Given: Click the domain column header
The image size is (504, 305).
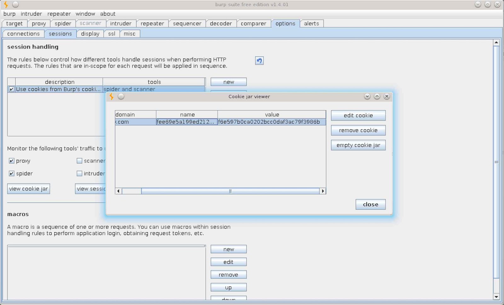Looking at the screenshot, I should tap(135, 115).
